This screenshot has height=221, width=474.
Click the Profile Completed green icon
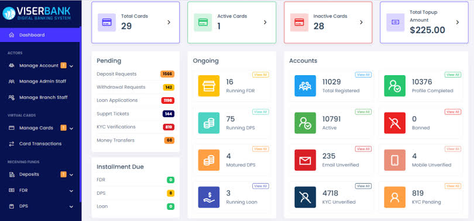point(395,86)
